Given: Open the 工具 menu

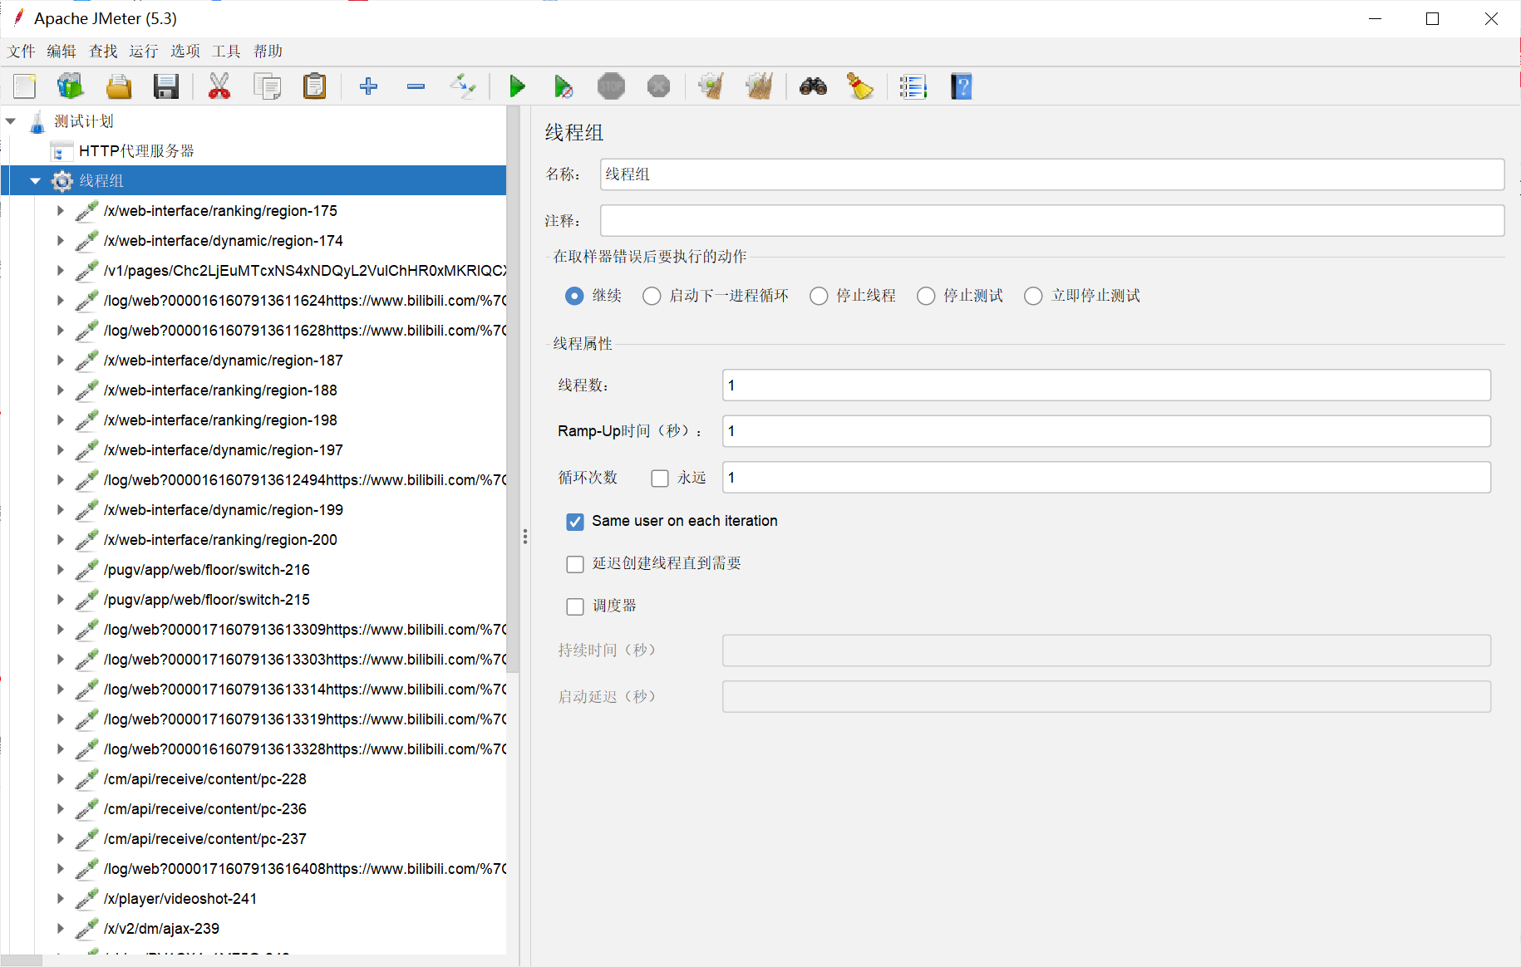Looking at the screenshot, I should (x=226, y=52).
